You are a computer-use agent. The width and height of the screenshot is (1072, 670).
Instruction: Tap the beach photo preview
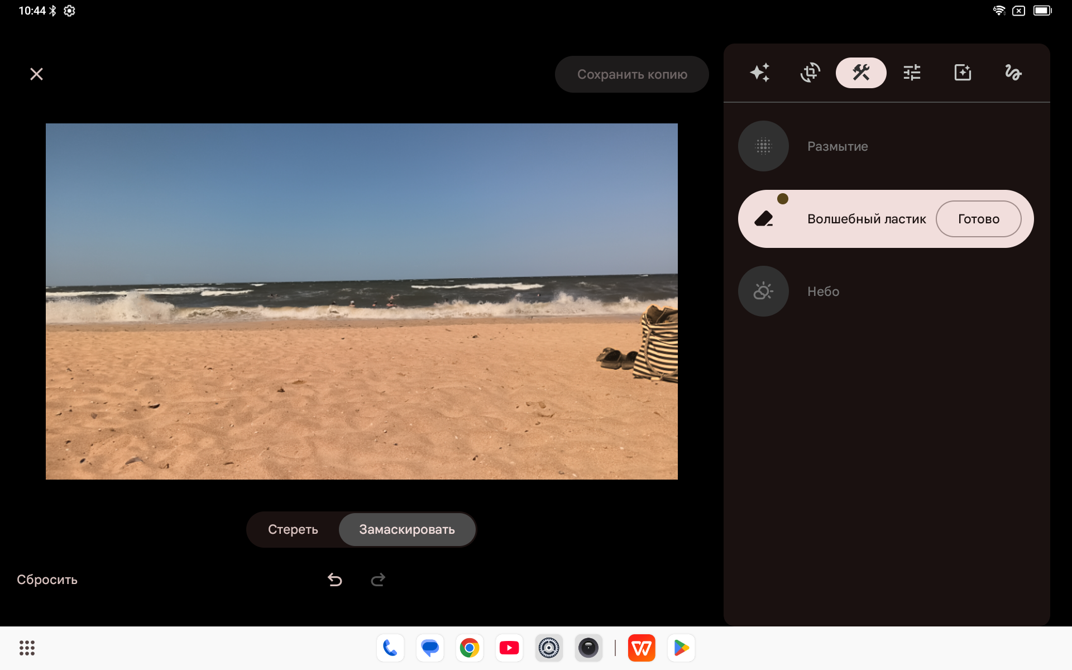361,301
